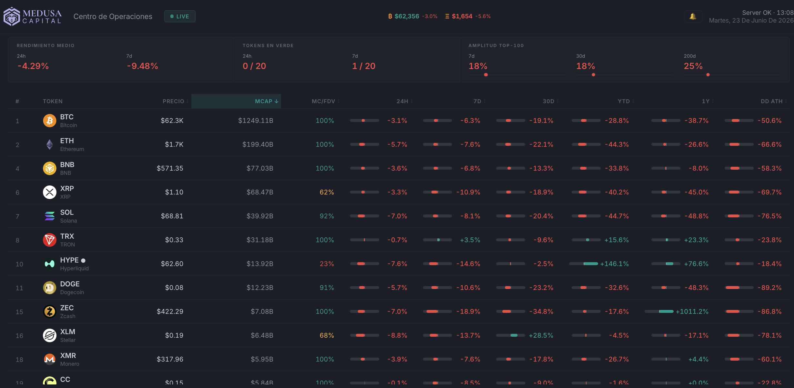Open the notifications bell
This screenshot has width=794, height=388.
tap(693, 16)
